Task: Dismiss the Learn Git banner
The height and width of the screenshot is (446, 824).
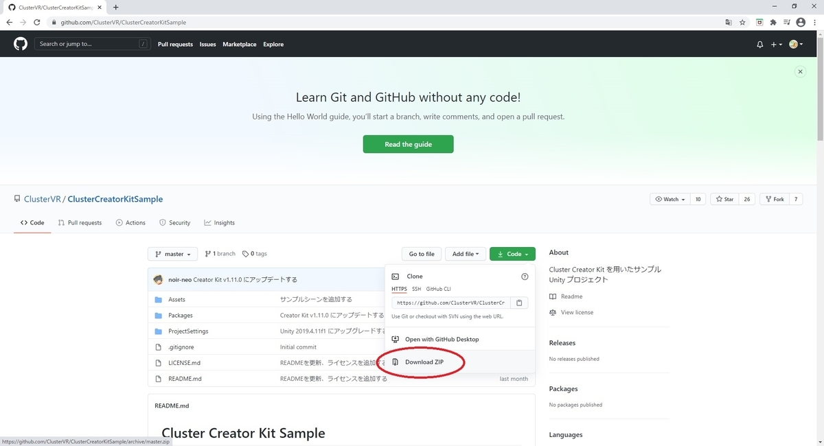Action: pyautogui.click(x=799, y=71)
